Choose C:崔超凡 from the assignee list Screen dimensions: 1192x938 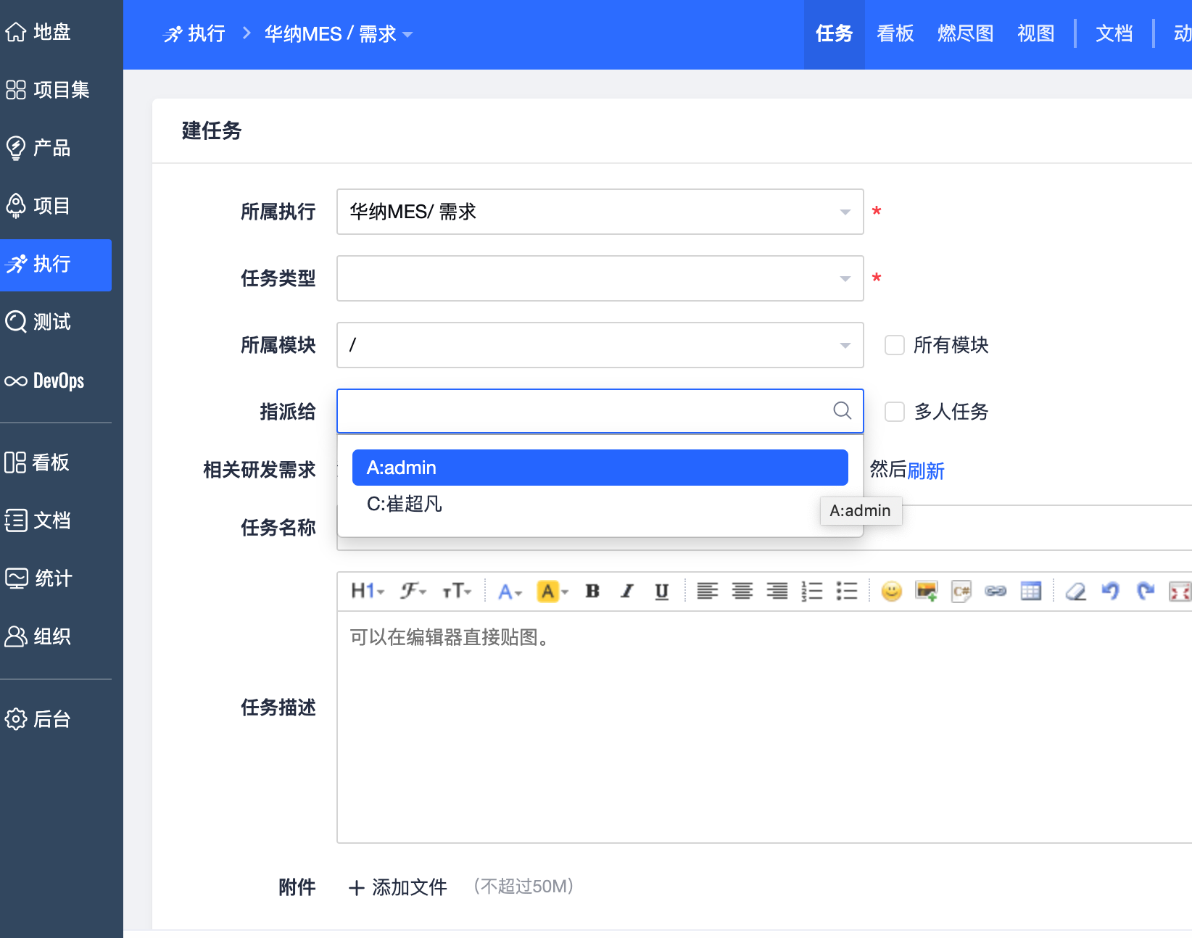[405, 504]
